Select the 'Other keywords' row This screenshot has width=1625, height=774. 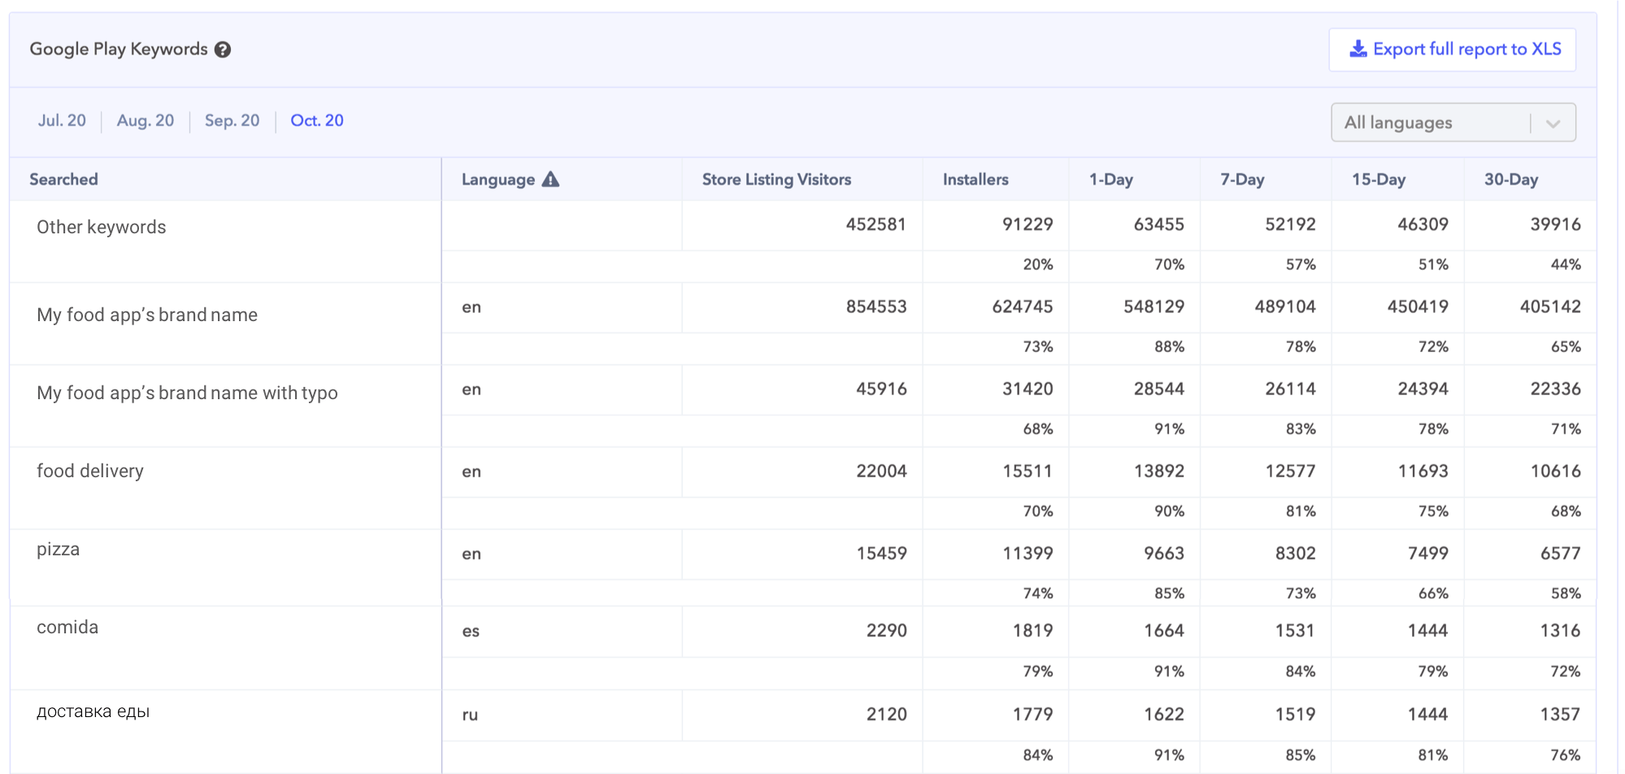pyautogui.click(x=102, y=228)
